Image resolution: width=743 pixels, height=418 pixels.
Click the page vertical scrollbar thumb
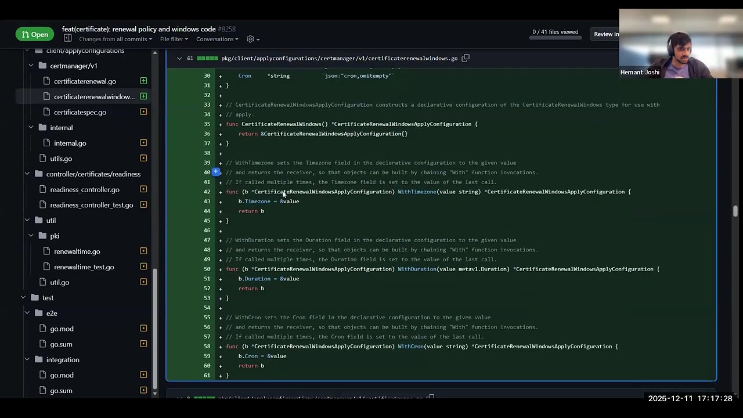coord(735,211)
